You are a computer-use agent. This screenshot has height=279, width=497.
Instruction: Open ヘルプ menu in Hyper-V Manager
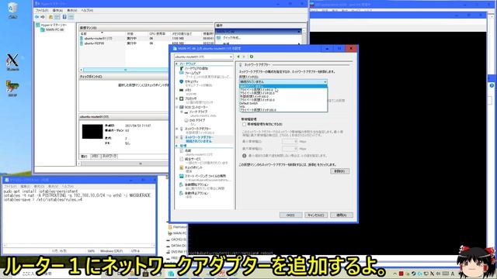(87, 10)
